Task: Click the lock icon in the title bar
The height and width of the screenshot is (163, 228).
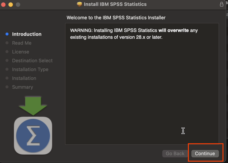Action: 222,4
